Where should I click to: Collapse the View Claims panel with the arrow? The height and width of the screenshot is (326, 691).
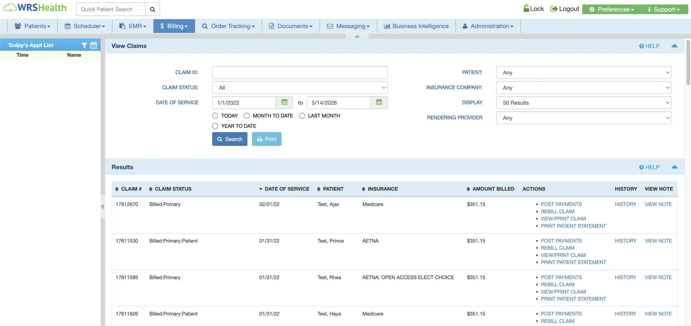point(674,46)
